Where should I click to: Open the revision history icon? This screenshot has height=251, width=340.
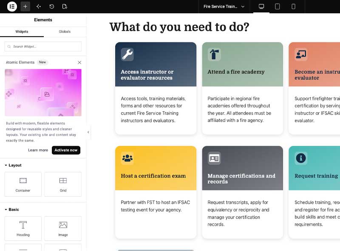click(51, 6)
